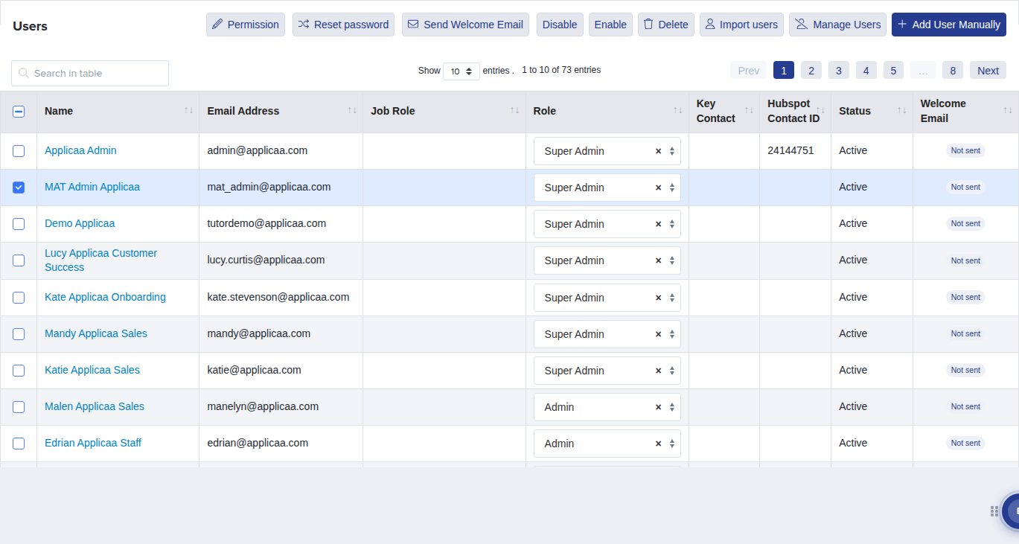Click the grid drag handle near bottom right
Screen dimensions: 1019x544
click(x=994, y=511)
